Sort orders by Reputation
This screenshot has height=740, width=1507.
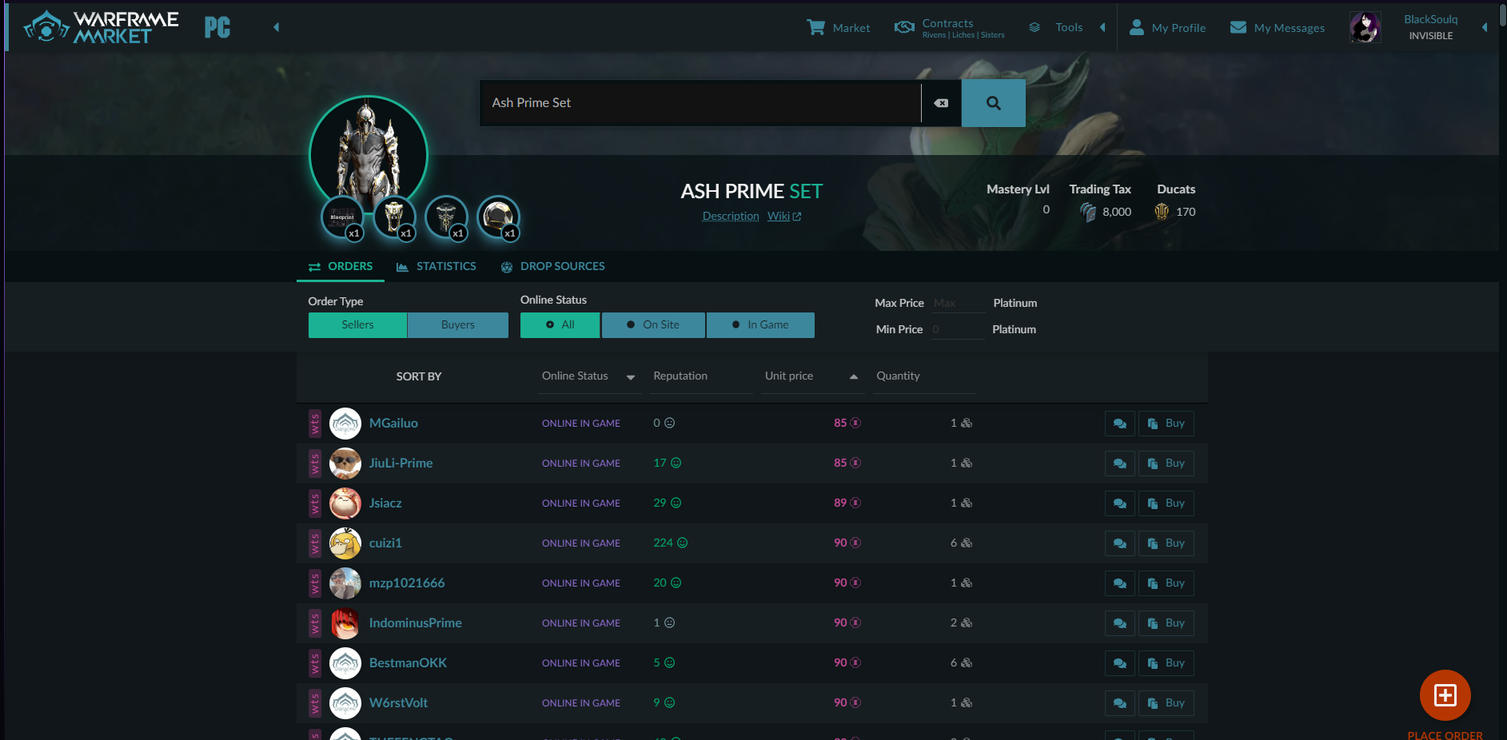701,376
